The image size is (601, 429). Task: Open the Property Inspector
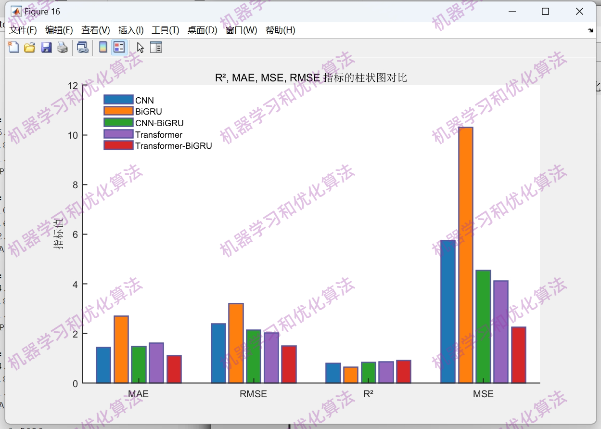[x=156, y=47]
